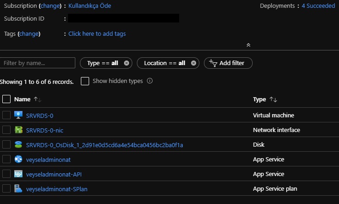Click the Subscription ID label
This screenshot has width=339, height=204.
[x=24, y=19]
